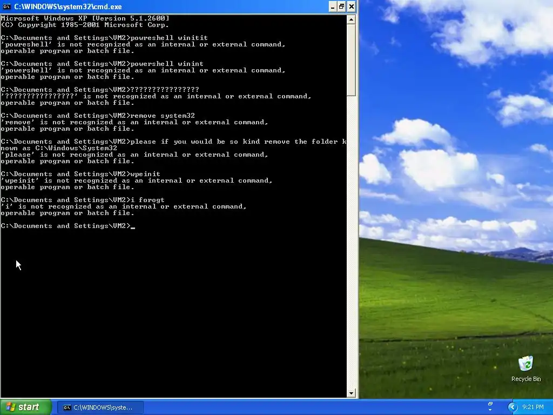Screen dimensions: 553x415
Task: Click the 'please if you would be so kind' line
Action: 173,142
